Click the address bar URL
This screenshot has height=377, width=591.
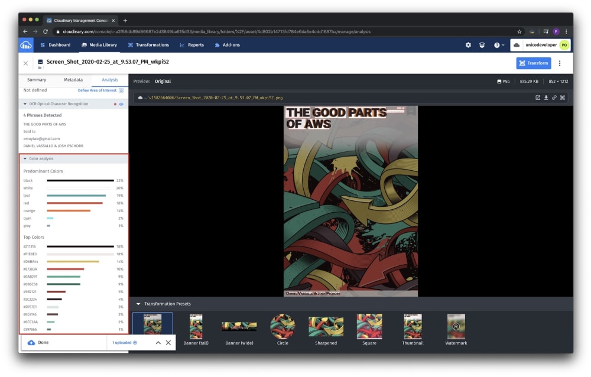pos(217,32)
